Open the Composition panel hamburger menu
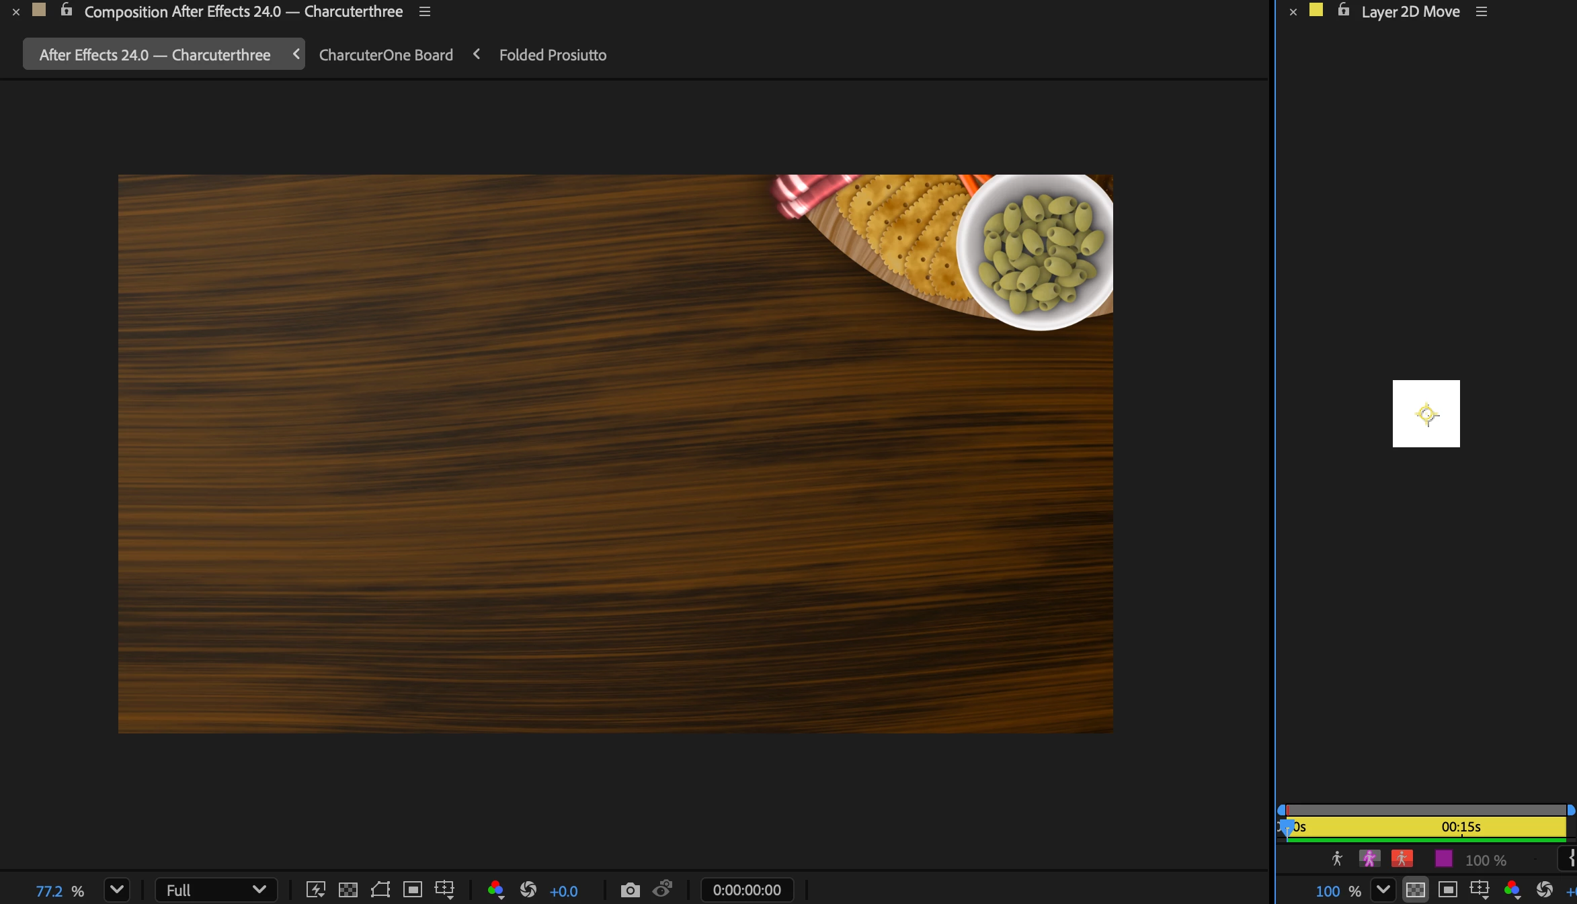This screenshot has height=904, width=1577. [x=424, y=11]
